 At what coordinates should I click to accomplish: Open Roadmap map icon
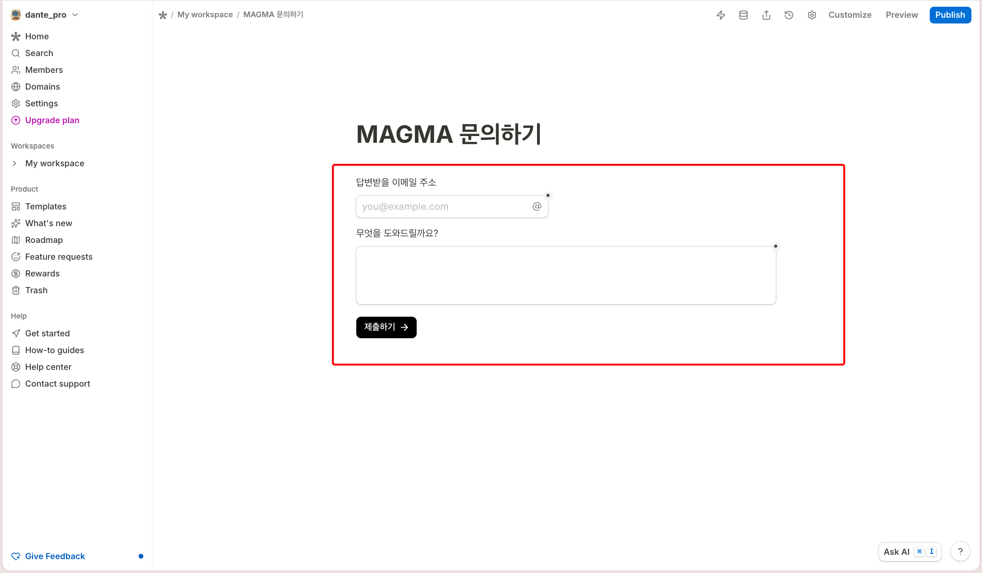pos(16,240)
